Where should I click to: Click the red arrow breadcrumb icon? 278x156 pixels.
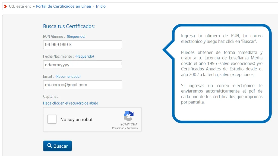(x=5, y=6)
